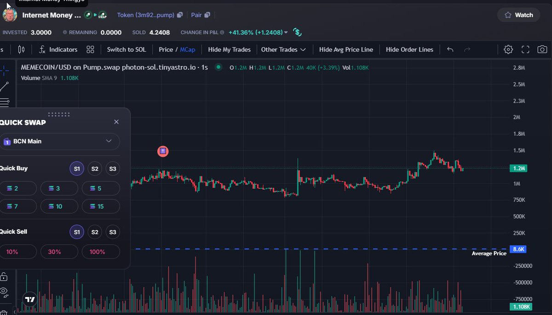Click the 1.108K volume axis label
552x315 pixels.
(521, 307)
